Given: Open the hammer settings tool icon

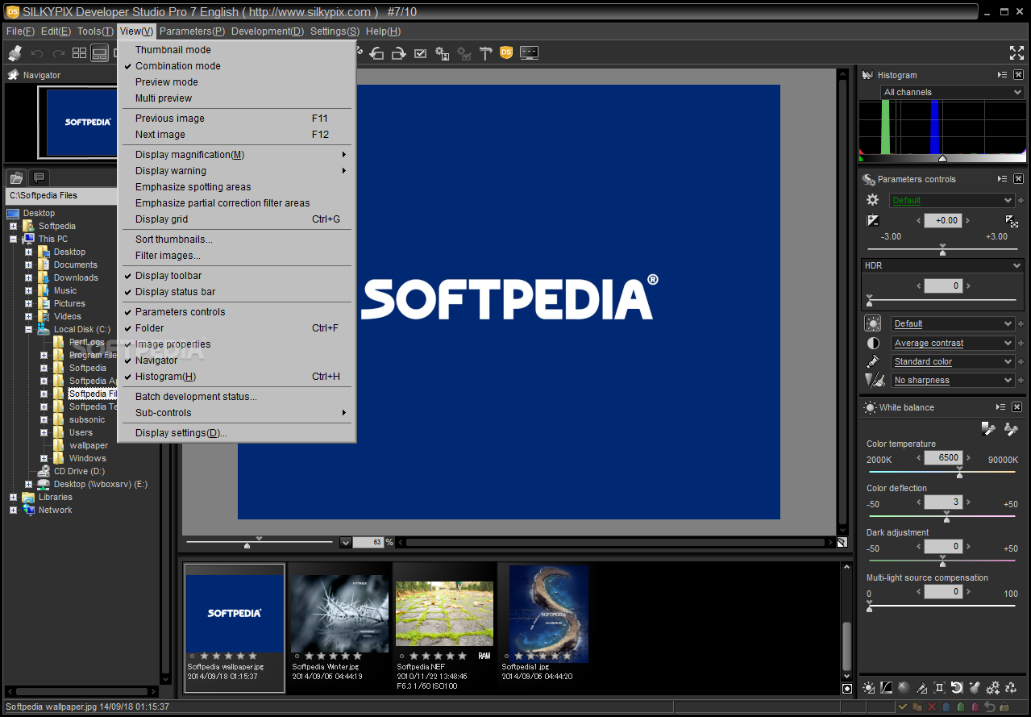Looking at the screenshot, I should coord(485,53).
